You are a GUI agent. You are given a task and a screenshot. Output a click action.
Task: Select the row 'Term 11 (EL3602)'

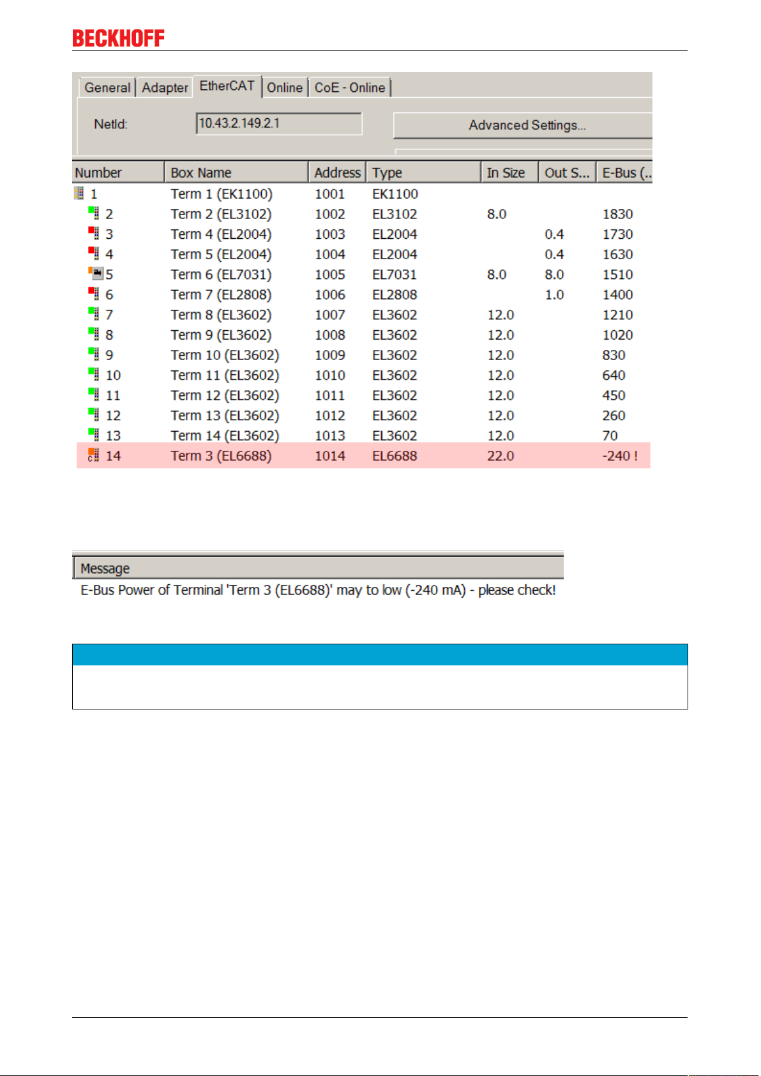tap(362, 375)
